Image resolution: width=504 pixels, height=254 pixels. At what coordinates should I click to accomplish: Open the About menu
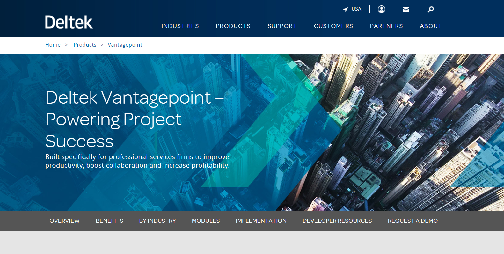(430, 26)
